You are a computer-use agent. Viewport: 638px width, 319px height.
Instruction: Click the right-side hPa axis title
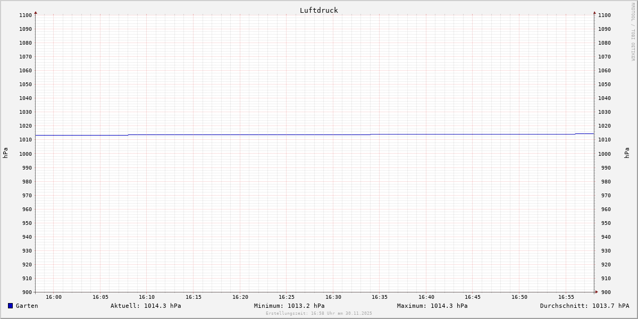click(627, 153)
